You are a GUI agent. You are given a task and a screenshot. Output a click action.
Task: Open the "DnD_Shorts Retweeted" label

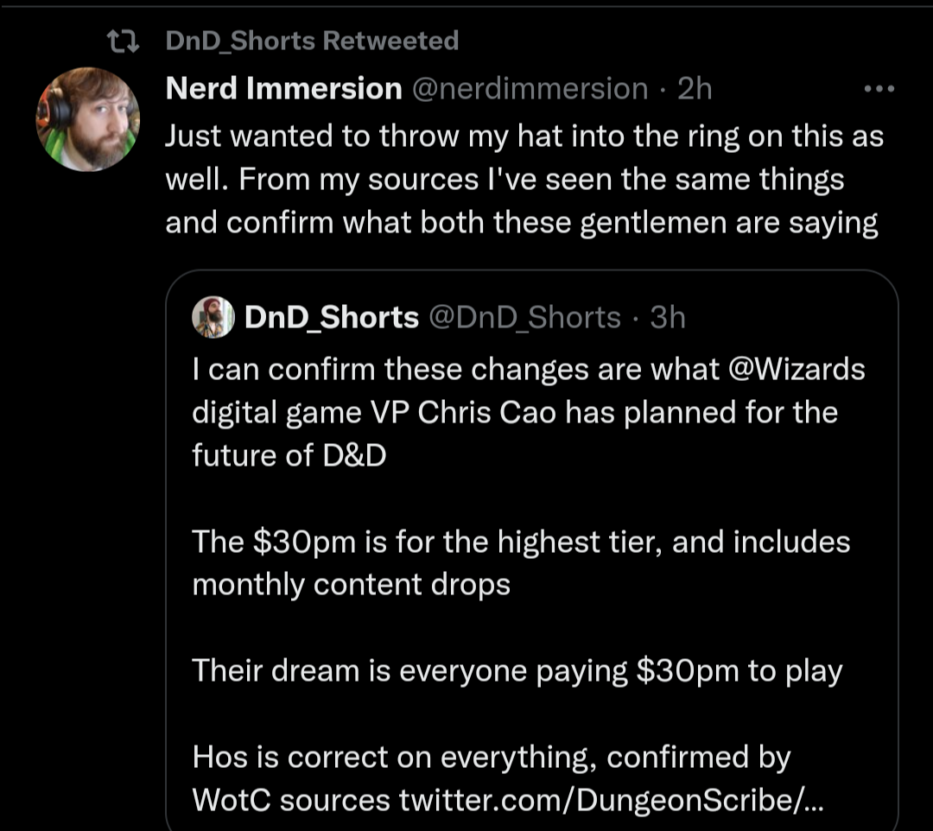pyautogui.click(x=312, y=41)
